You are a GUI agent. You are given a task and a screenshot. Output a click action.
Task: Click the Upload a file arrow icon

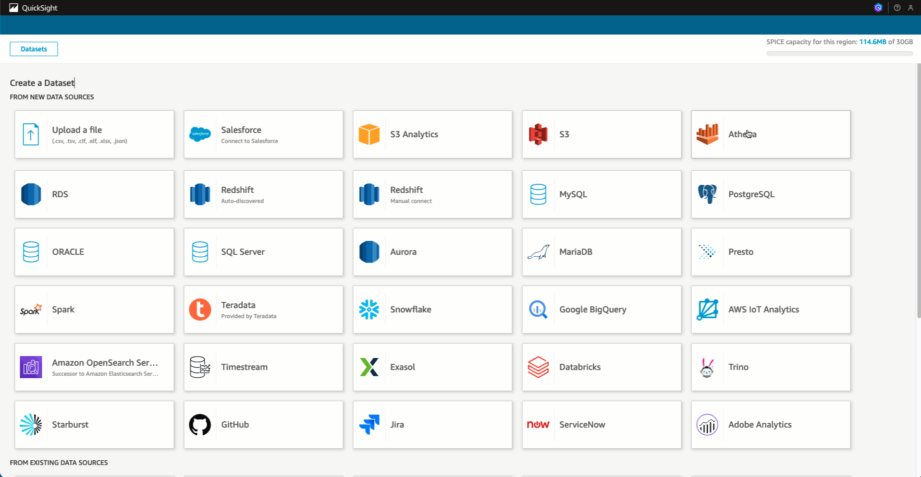pyautogui.click(x=31, y=134)
